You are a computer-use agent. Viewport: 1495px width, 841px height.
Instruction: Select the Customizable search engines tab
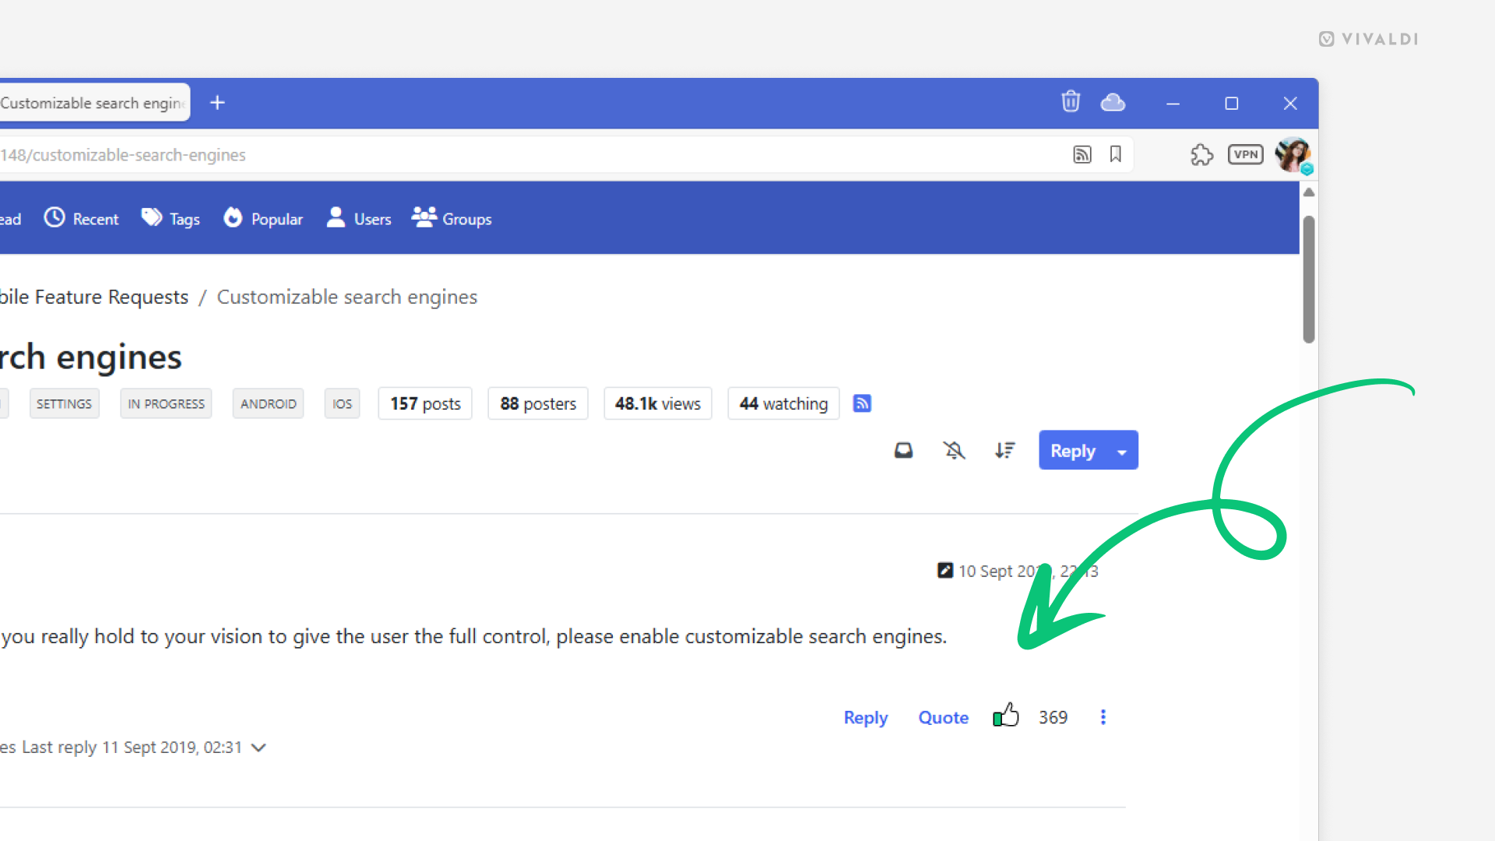click(x=93, y=103)
